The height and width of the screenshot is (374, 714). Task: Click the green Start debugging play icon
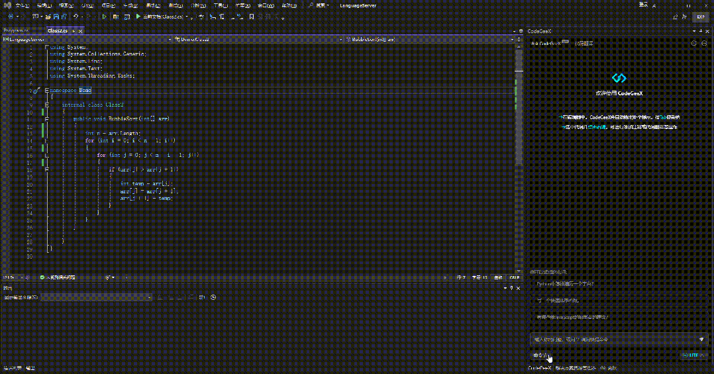coord(138,16)
